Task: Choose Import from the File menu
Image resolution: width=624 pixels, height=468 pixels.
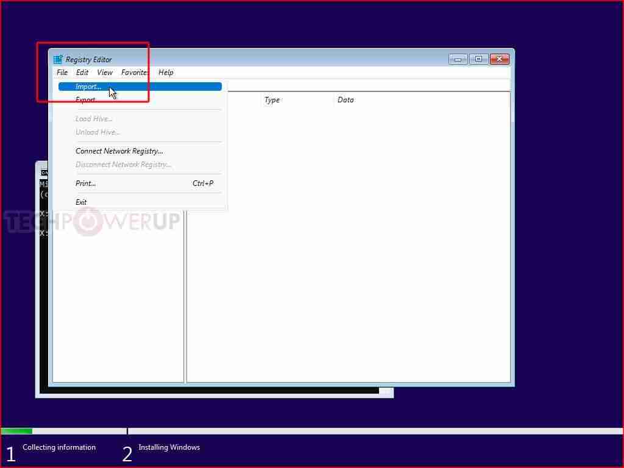Action: 88,86
